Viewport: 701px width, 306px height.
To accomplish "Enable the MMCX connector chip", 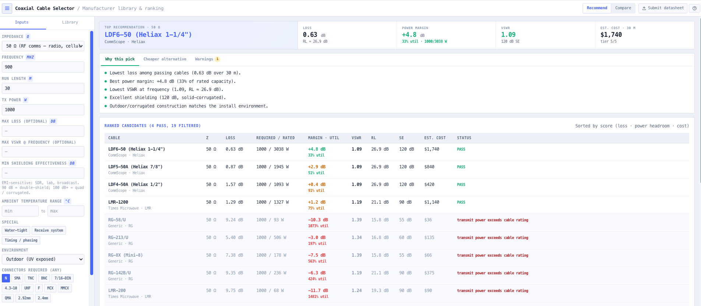I will 65,288.
